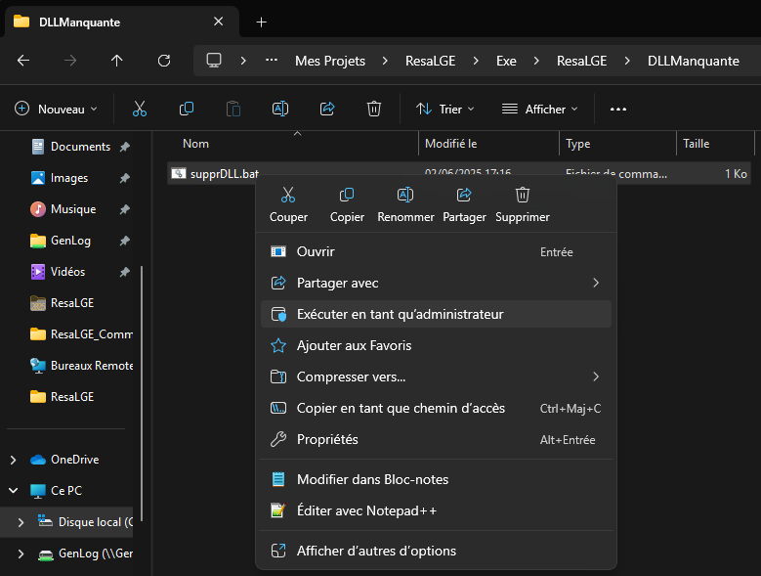Navigate to Mes Projets breadcrumb
The height and width of the screenshot is (576, 761).
pyautogui.click(x=330, y=61)
